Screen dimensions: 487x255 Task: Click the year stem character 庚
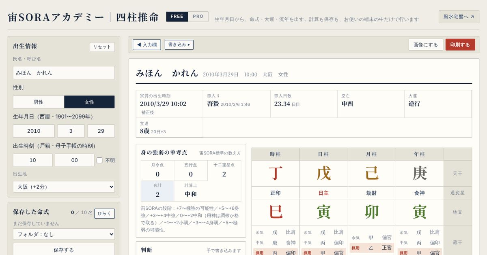tap(420, 173)
